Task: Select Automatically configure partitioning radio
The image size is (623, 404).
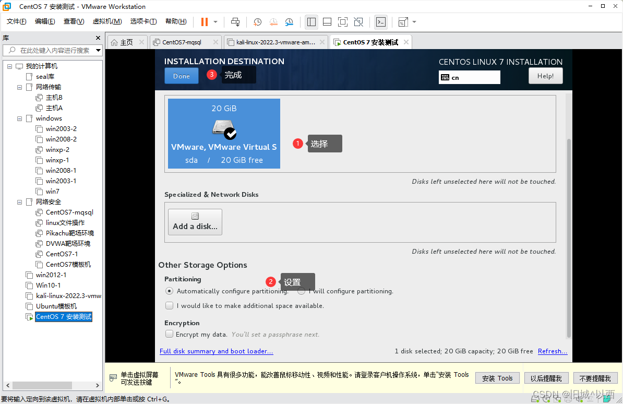Action: (169, 291)
